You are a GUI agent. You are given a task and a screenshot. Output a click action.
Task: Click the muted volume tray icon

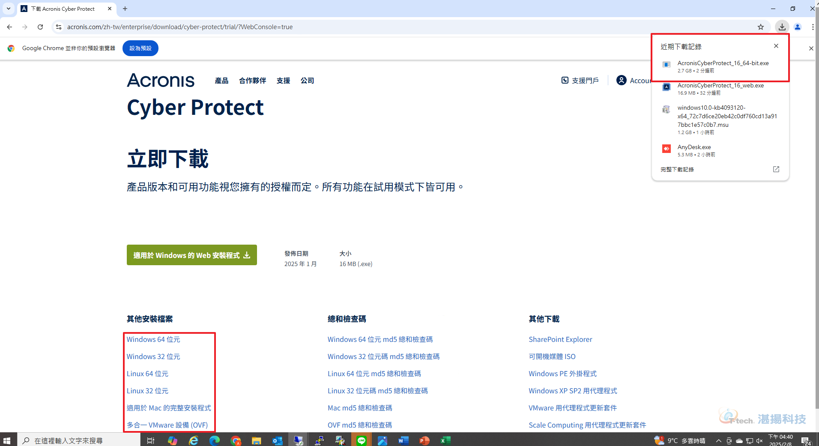[x=759, y=440]
